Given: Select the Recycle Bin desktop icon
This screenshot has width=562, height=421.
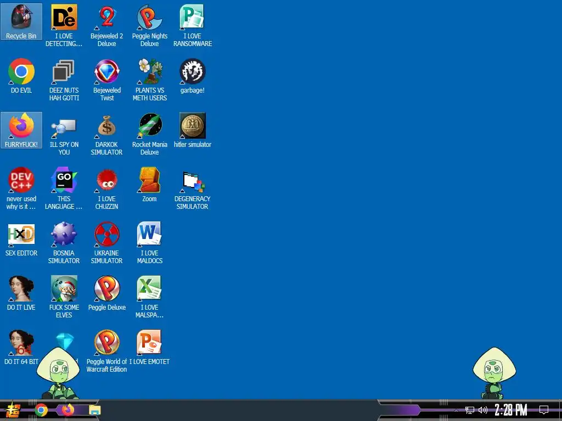Looking at the screenshot, I should click(x=21, y=22).
